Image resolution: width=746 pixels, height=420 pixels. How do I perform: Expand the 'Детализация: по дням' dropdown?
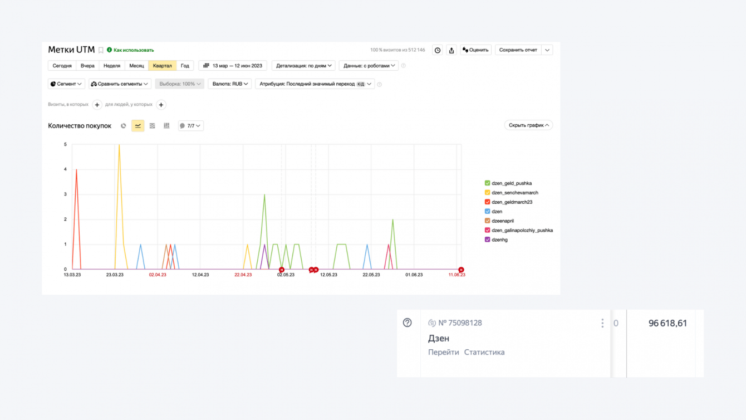tap(303, 66)
